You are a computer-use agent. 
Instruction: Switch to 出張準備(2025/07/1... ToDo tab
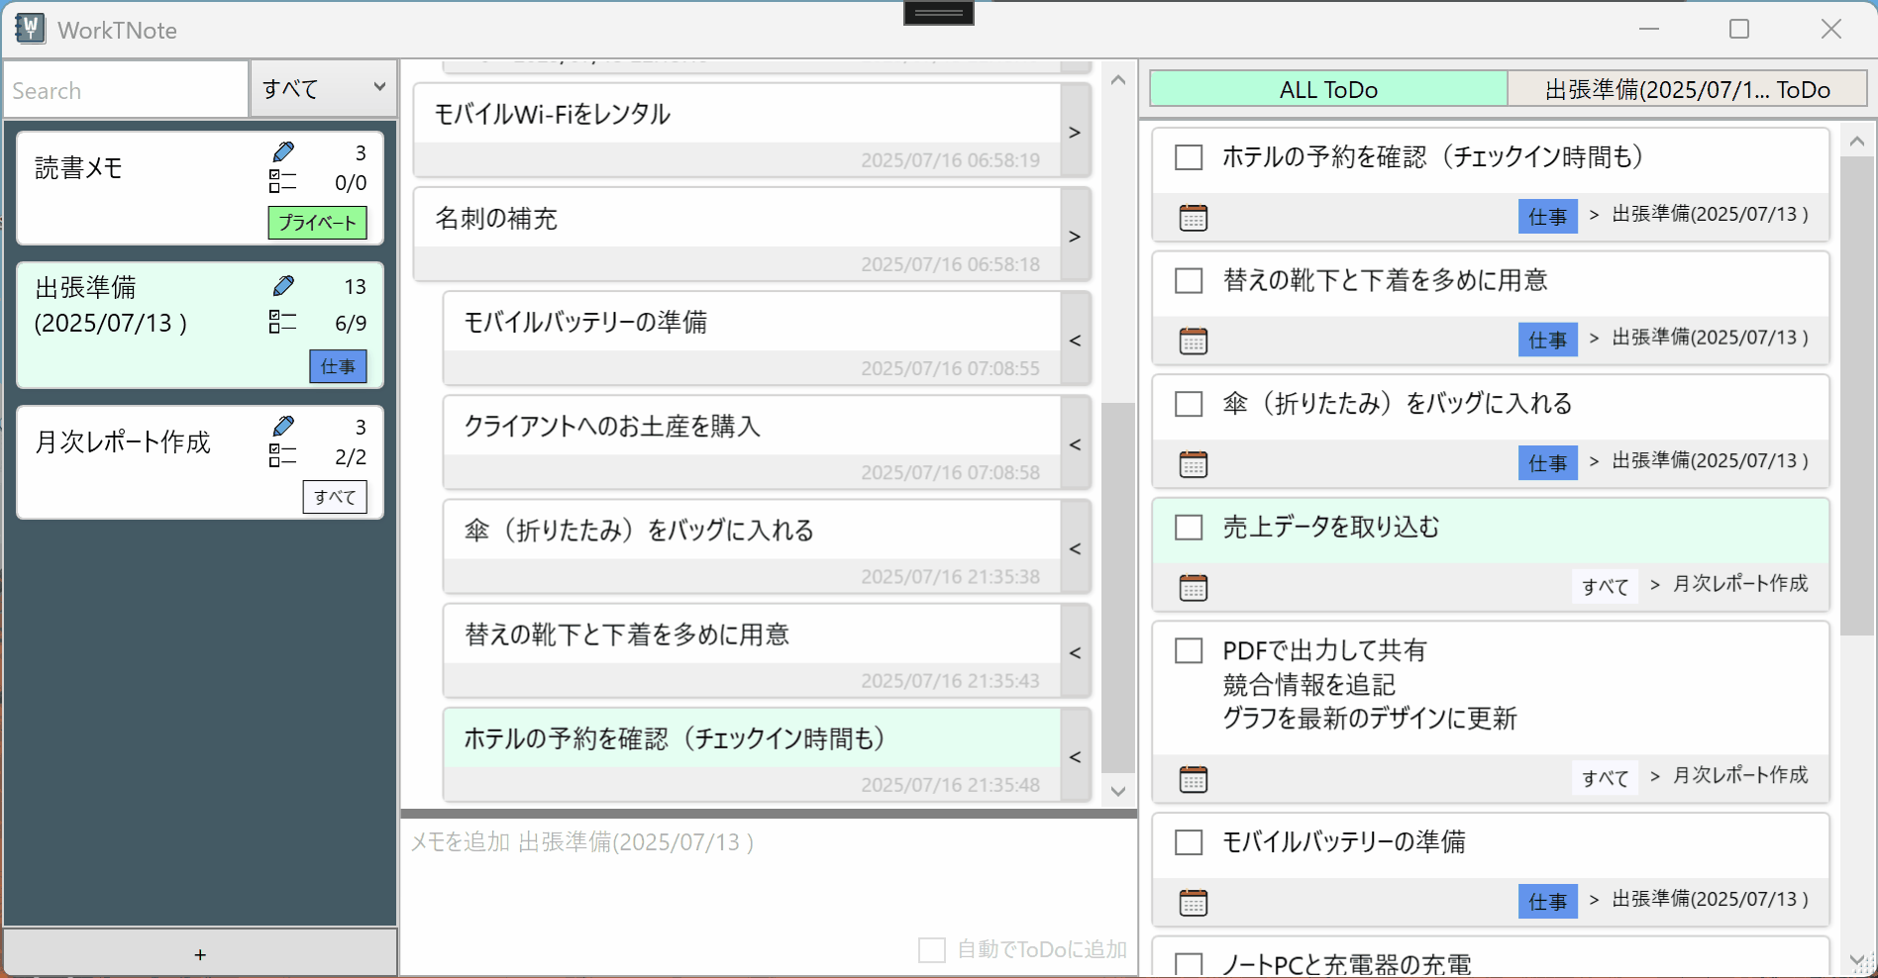1687,89
